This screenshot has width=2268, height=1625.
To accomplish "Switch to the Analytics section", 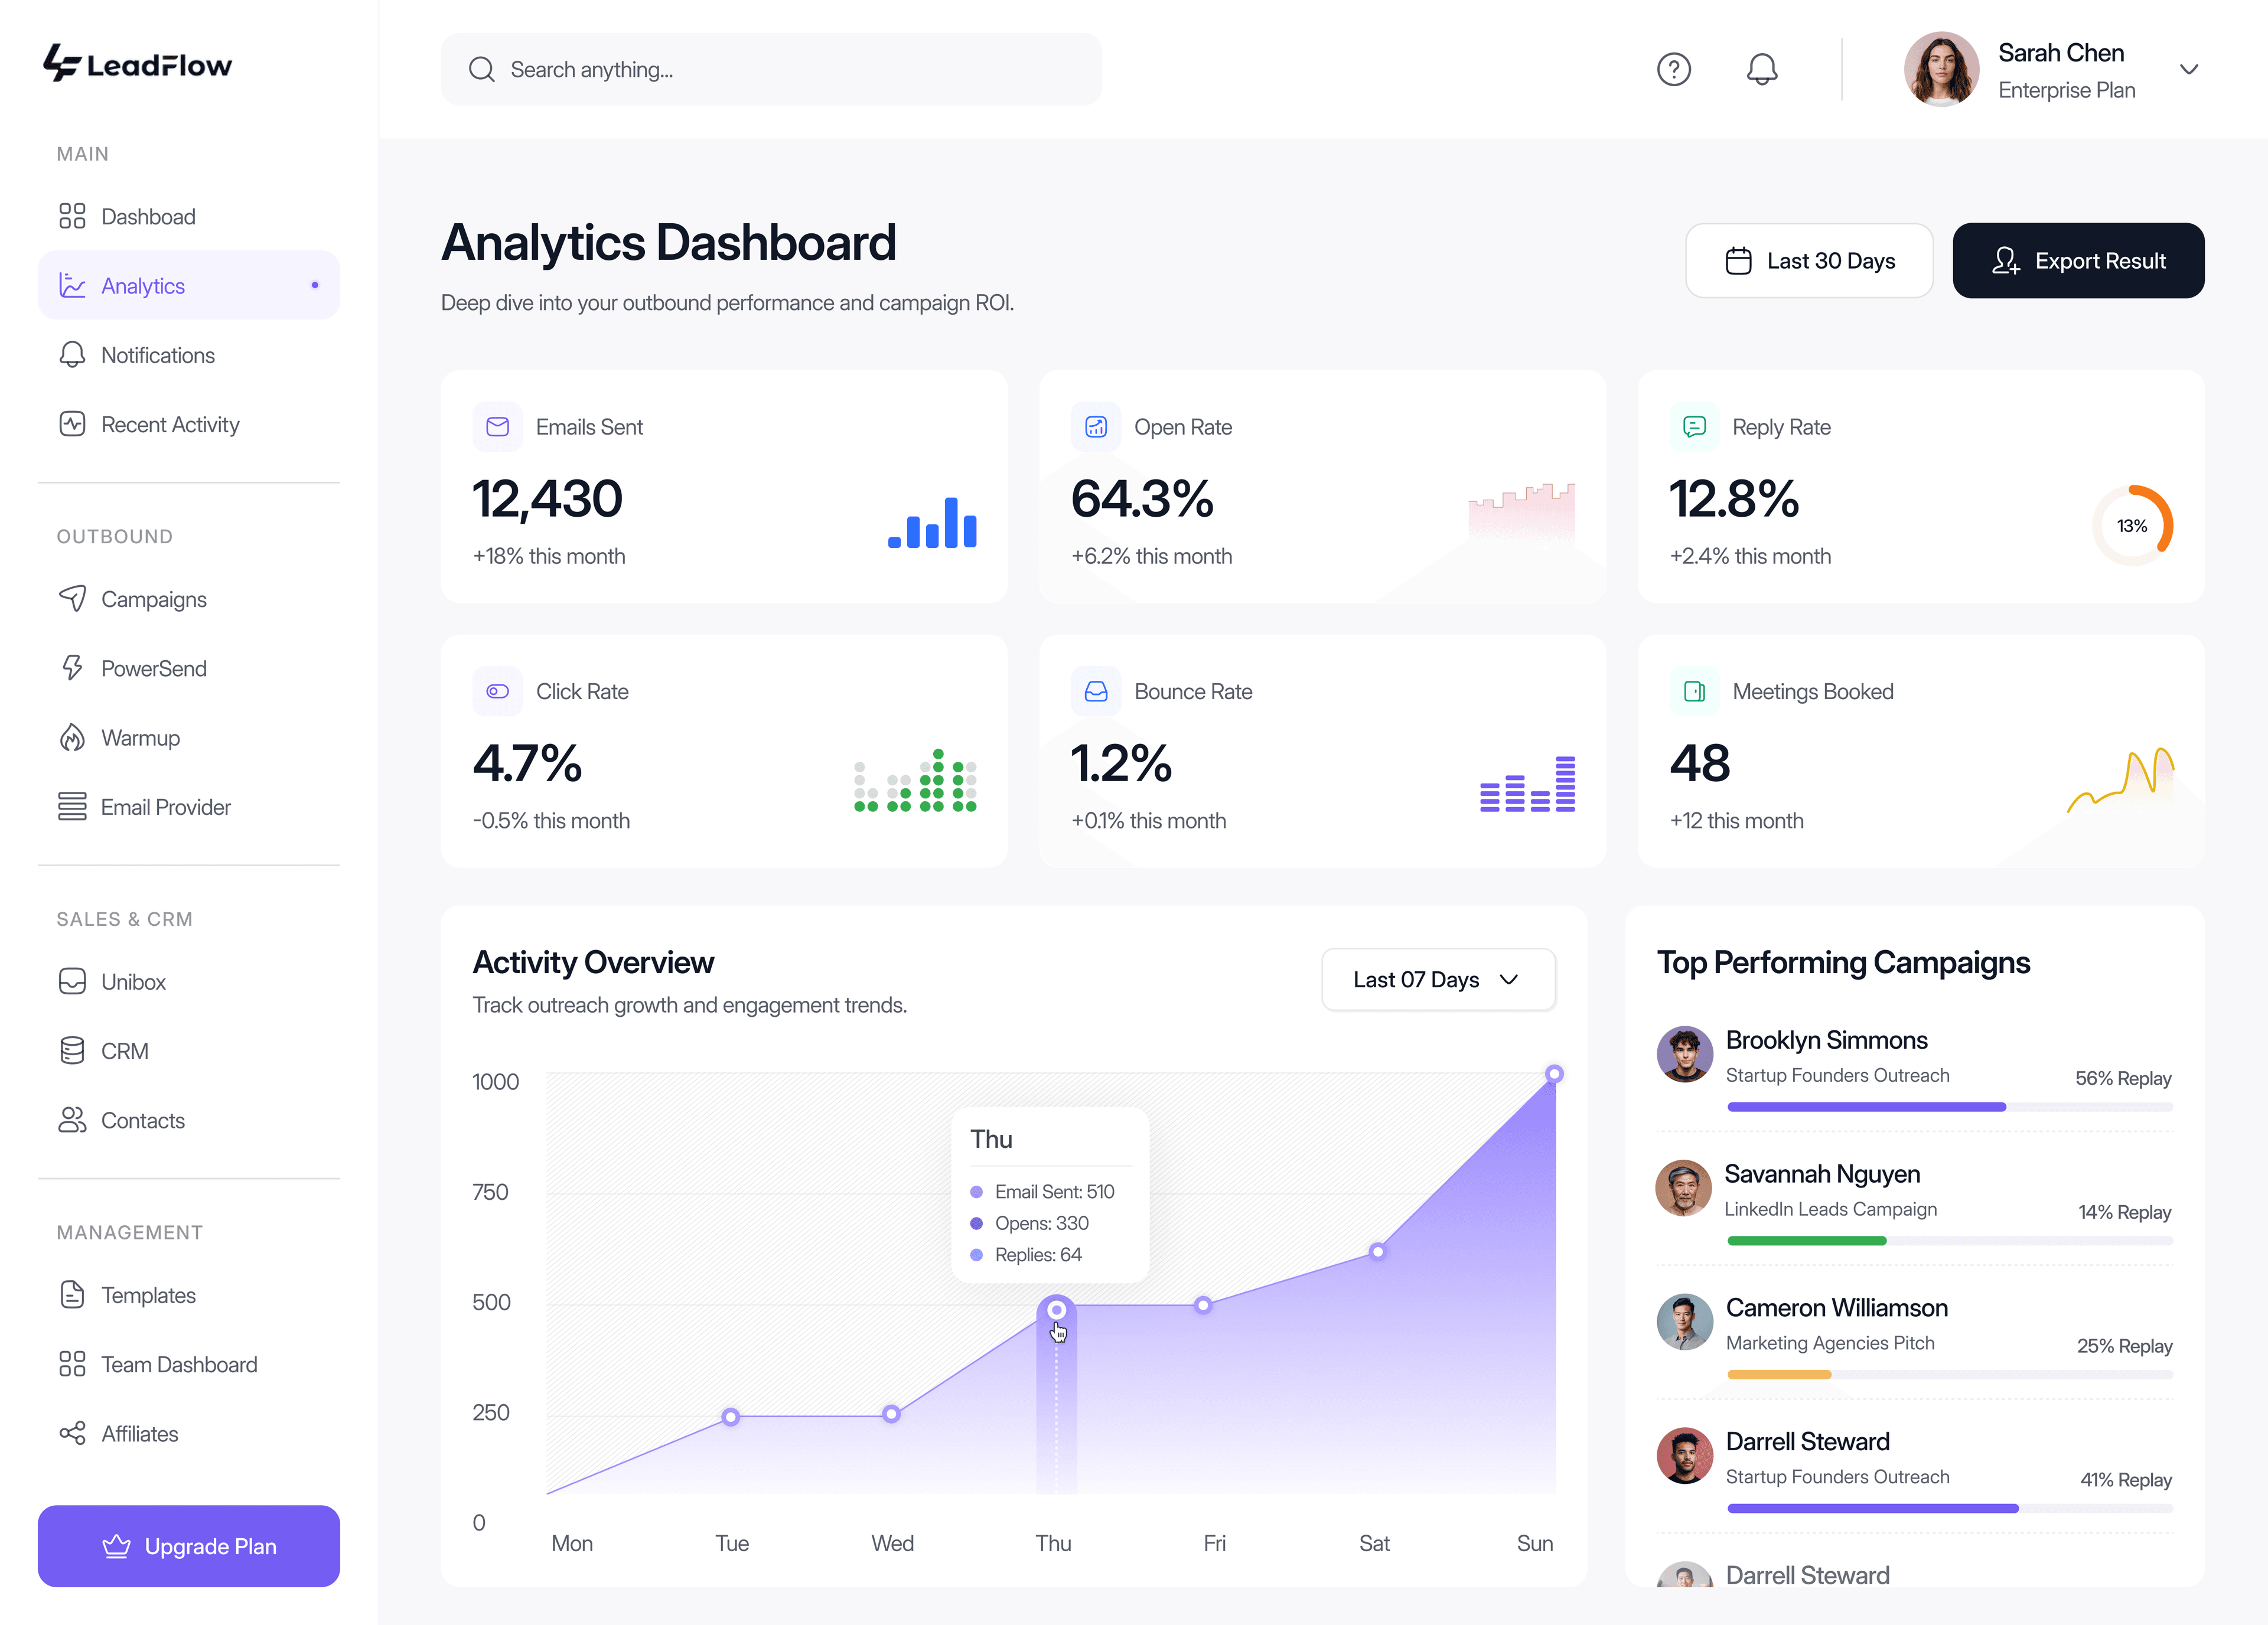I will point(143,285).
